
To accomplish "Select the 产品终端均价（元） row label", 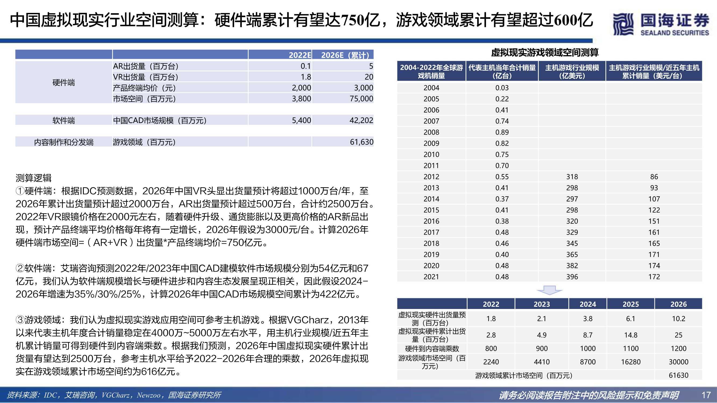I will pos(144,88).
